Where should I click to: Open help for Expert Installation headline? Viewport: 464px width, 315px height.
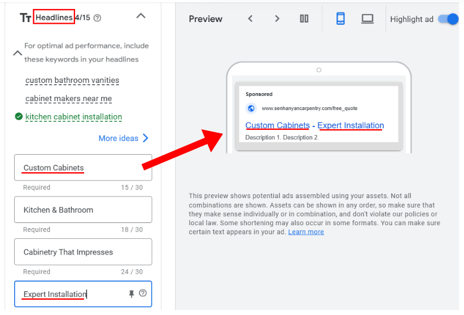point(143,293)
